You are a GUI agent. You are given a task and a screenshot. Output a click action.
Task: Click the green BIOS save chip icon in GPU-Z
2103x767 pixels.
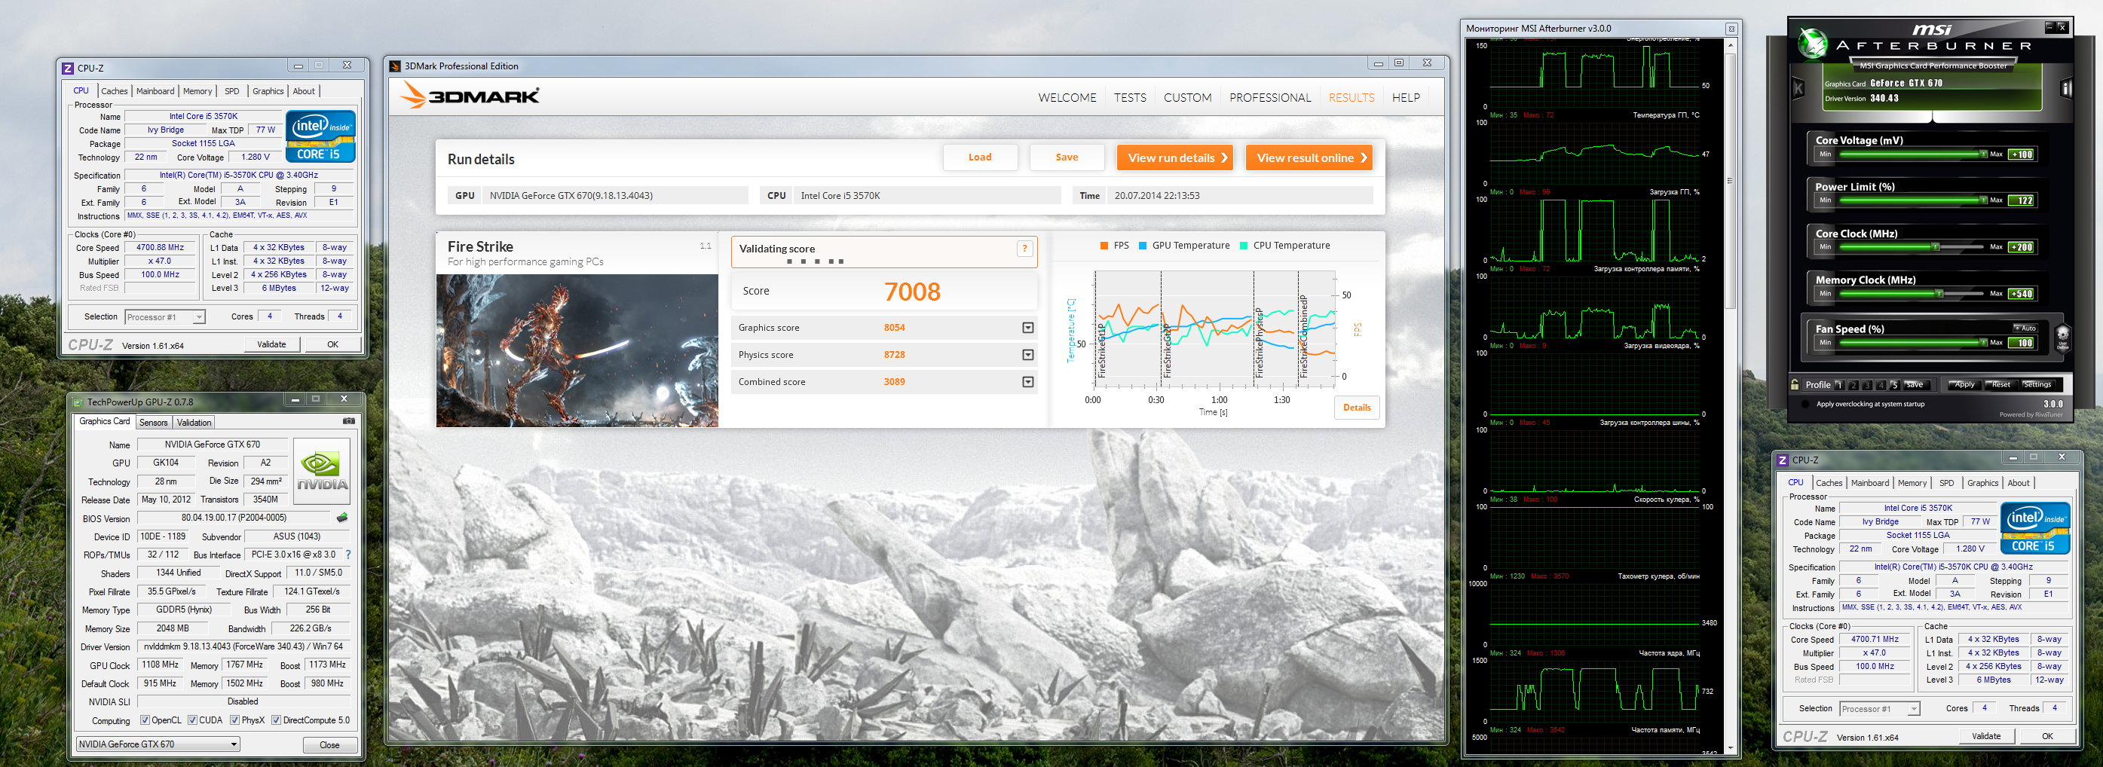[342, 518]
